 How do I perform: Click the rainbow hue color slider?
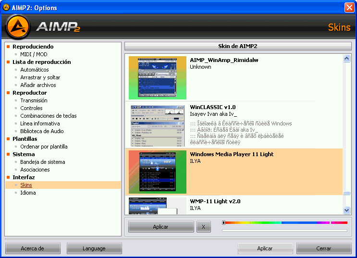(x=285, y=223)
